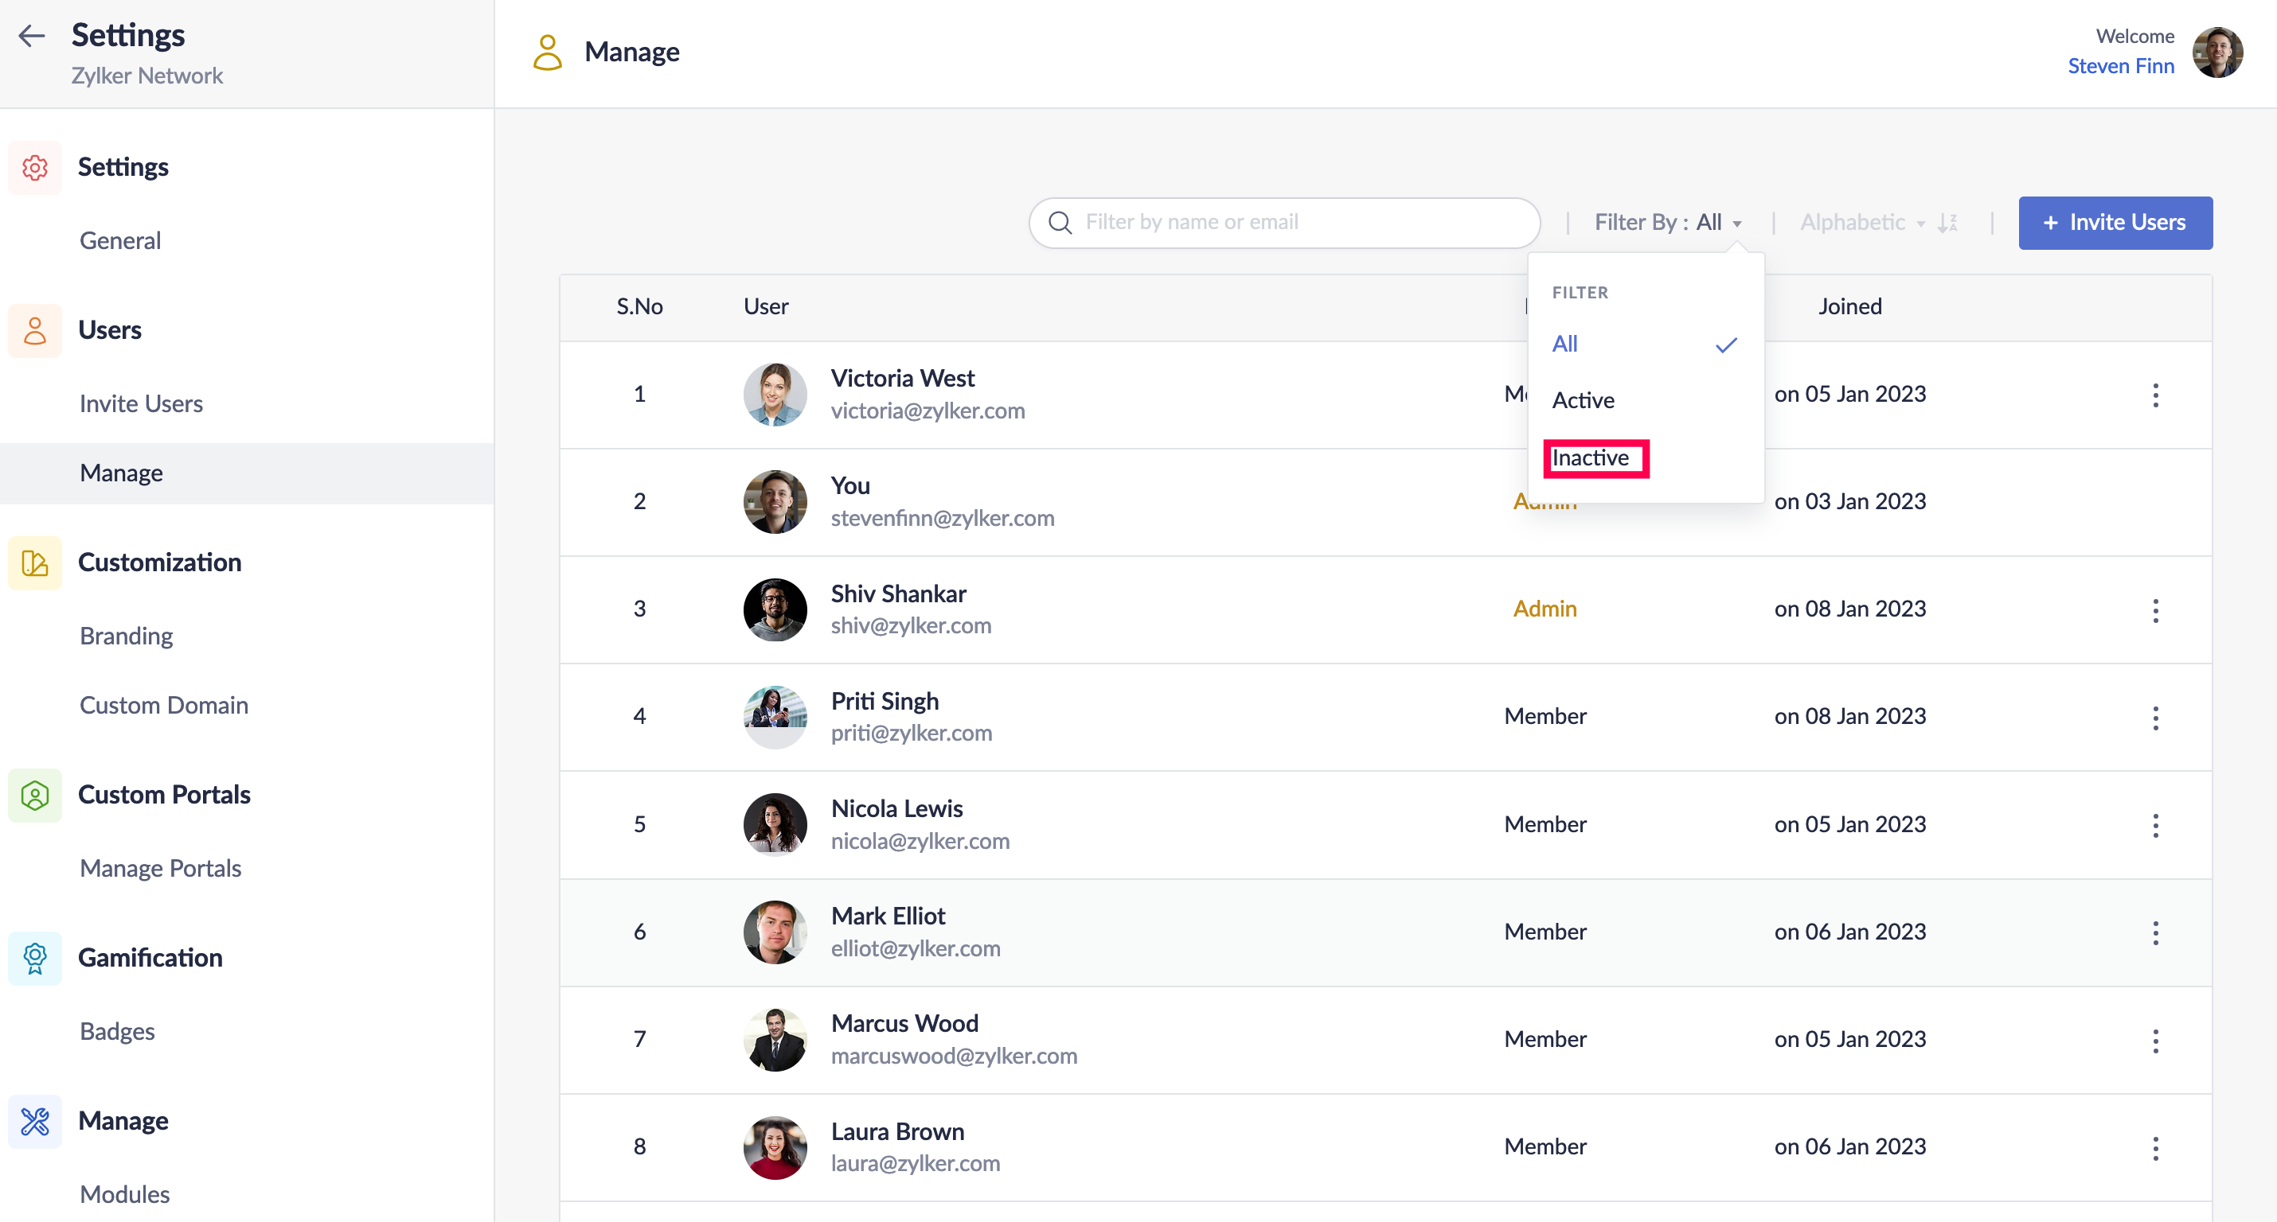Click the orange Users section icon
2277x1222 pixels.
34,330
